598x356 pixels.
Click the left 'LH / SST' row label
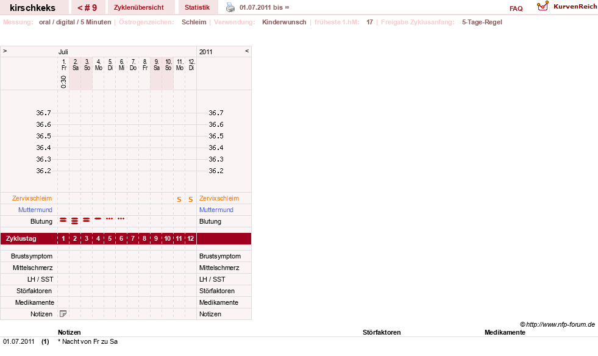coord(40,279)
